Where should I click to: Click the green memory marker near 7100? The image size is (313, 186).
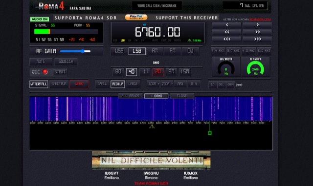click(210, 133)
